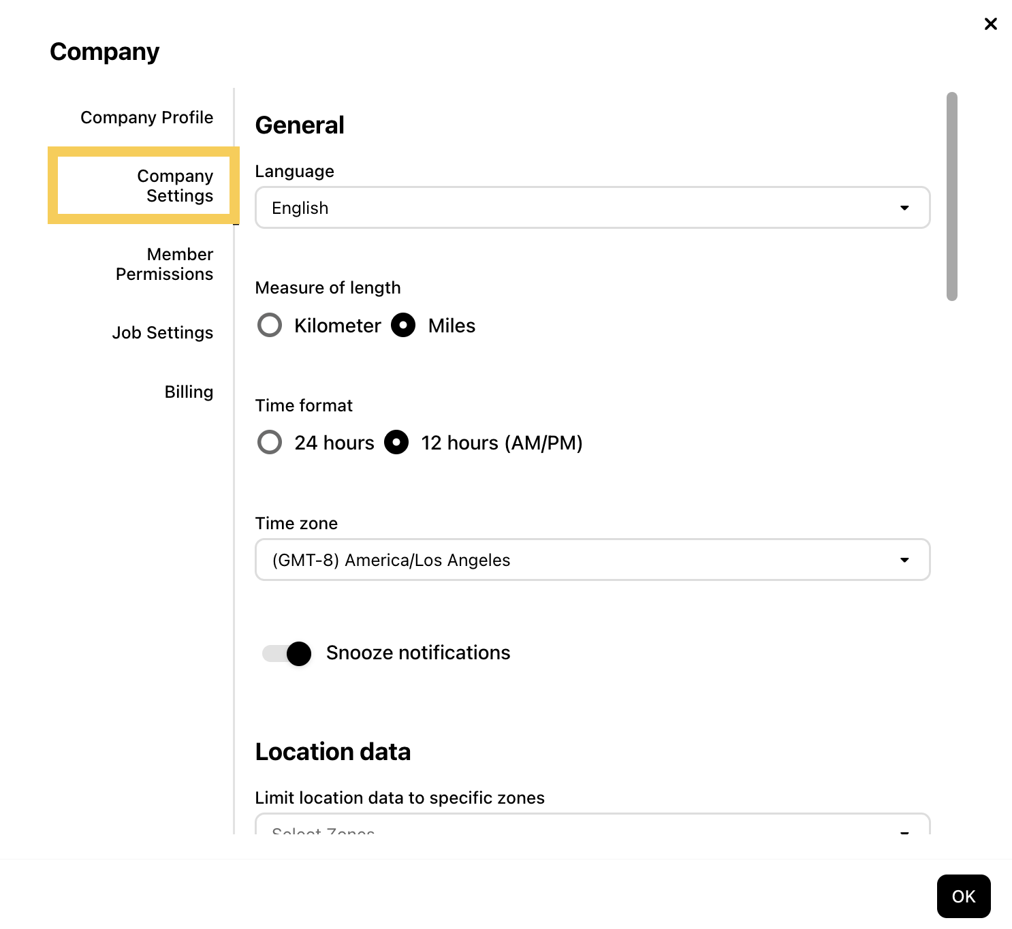Open the Job Settings tab
Screen dimensions: 1012x929
point(162,333)
